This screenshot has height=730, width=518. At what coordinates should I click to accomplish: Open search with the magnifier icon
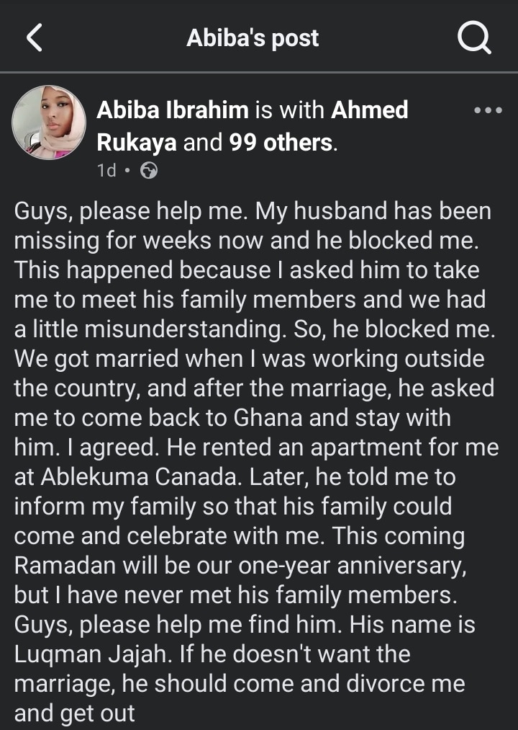coord(474,37)
